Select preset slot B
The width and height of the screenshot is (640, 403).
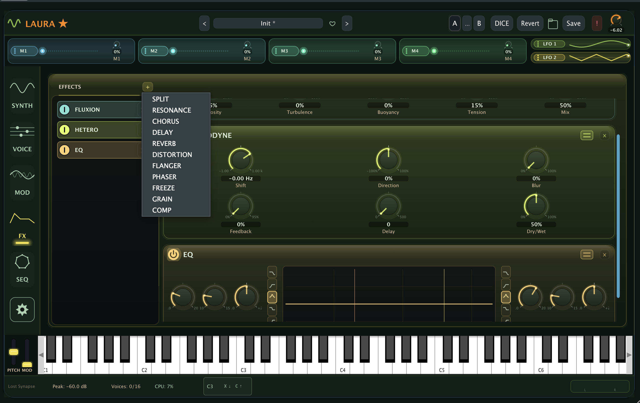click(x=479, y=23)
